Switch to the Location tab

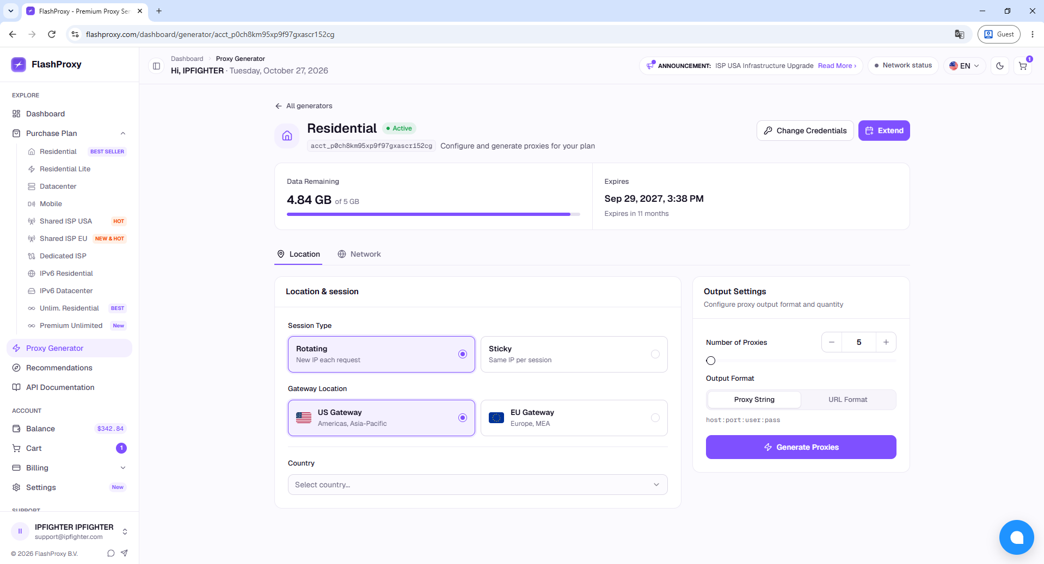[298, 254]
